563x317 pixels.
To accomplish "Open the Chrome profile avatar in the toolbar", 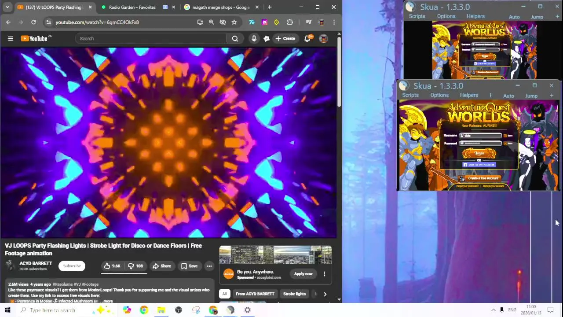I will pyautogui.click(x=321, y=22).
